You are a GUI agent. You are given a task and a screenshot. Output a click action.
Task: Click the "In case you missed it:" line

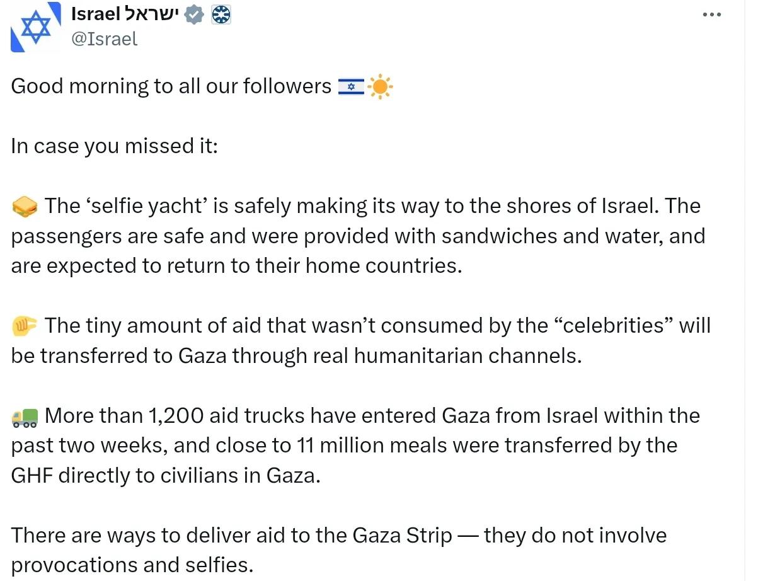pyautogui.click(x=114, y=146)
